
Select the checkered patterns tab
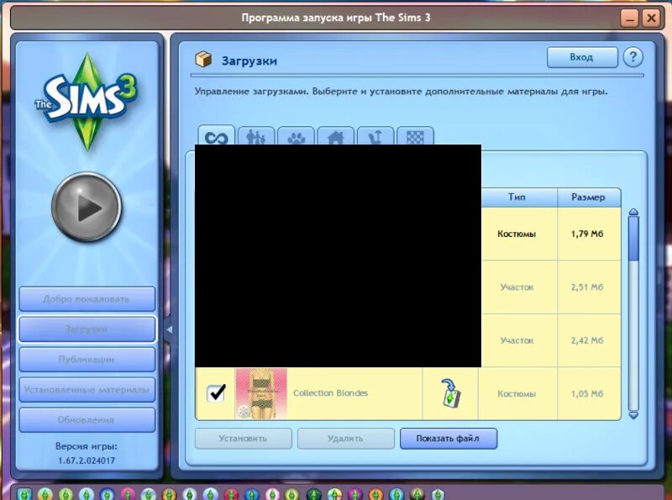pyautogui.click(x=415, y=136)
